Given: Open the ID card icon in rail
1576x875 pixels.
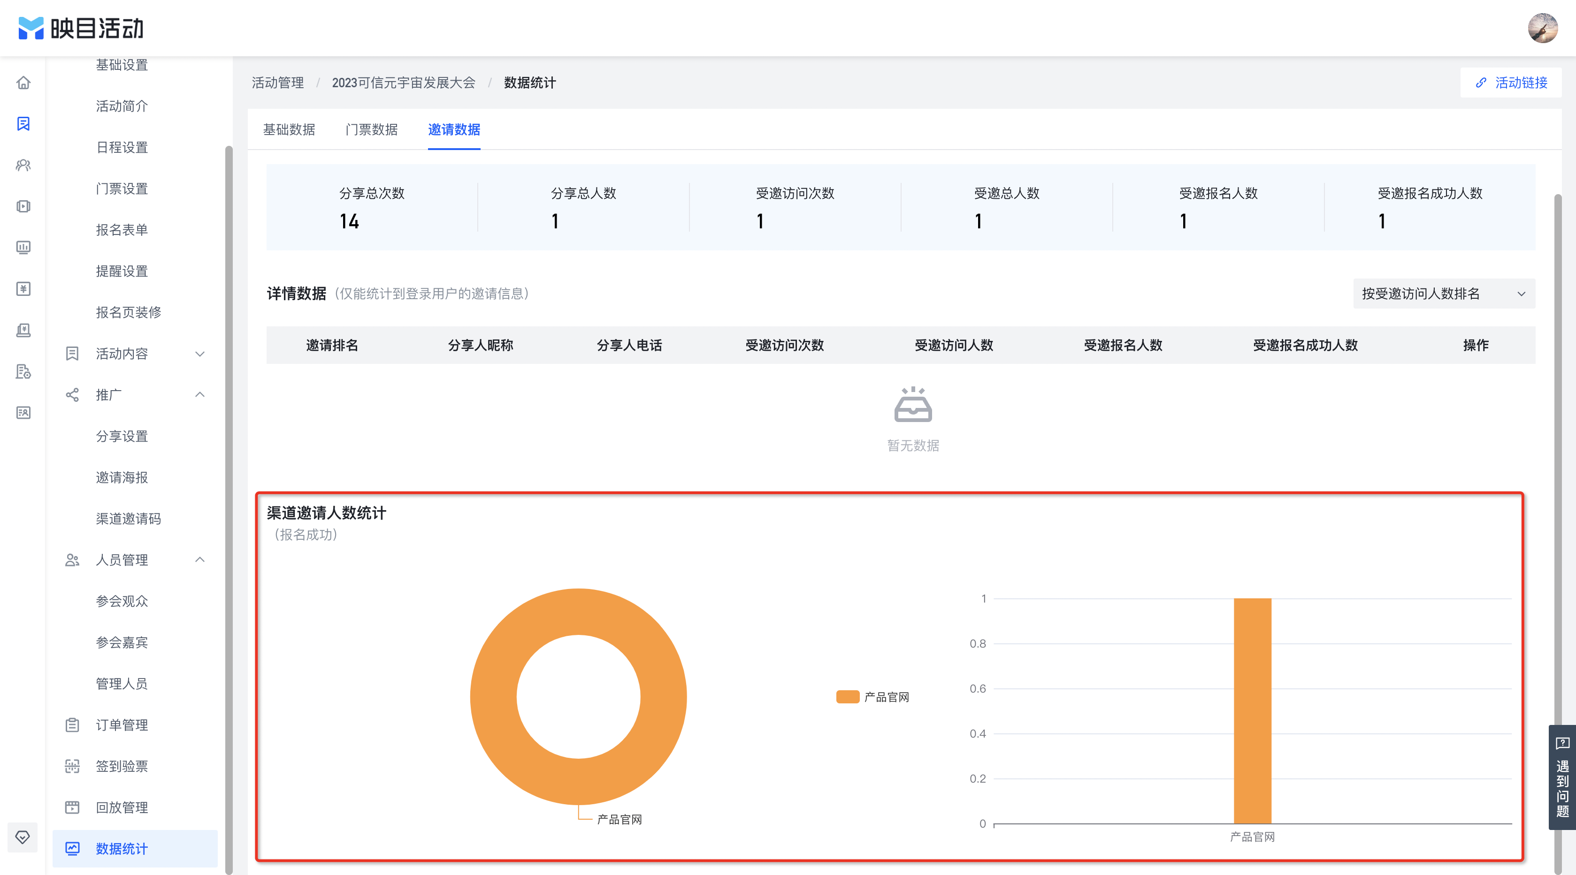Looking at the screenshot, I should 23,413.
